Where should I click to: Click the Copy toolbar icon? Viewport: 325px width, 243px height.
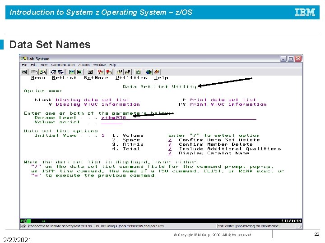(34, 72)
